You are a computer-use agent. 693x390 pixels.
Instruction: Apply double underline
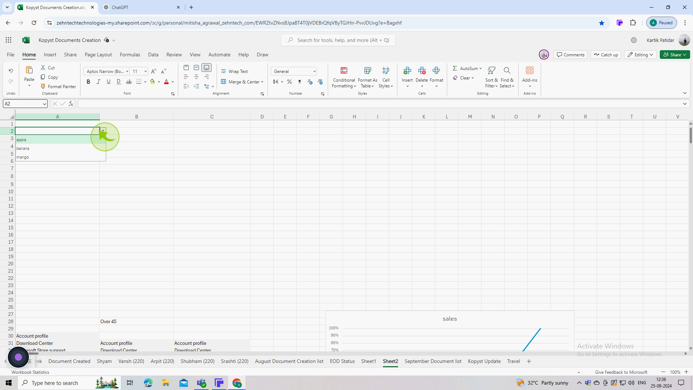(x=118, y=82)
